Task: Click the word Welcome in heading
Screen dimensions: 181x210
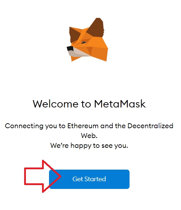Action: [x=56, y=104]
